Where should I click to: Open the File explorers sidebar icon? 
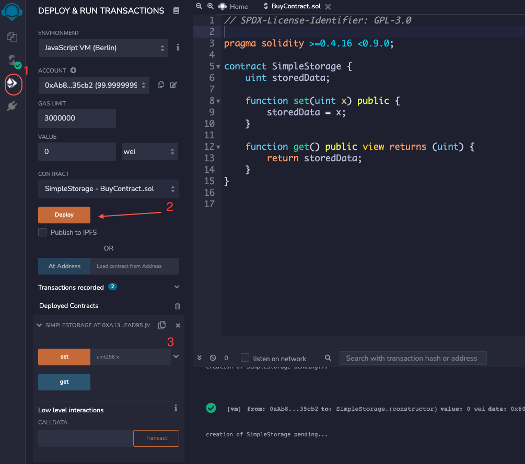12,37
